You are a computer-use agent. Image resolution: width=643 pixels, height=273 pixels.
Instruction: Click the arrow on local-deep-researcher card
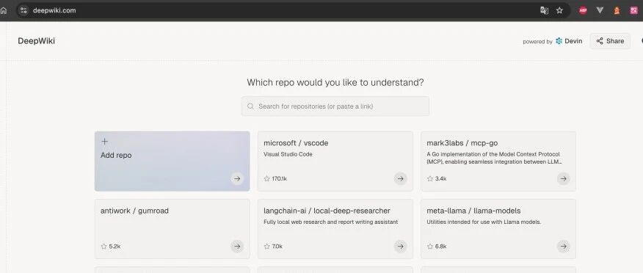400,247
